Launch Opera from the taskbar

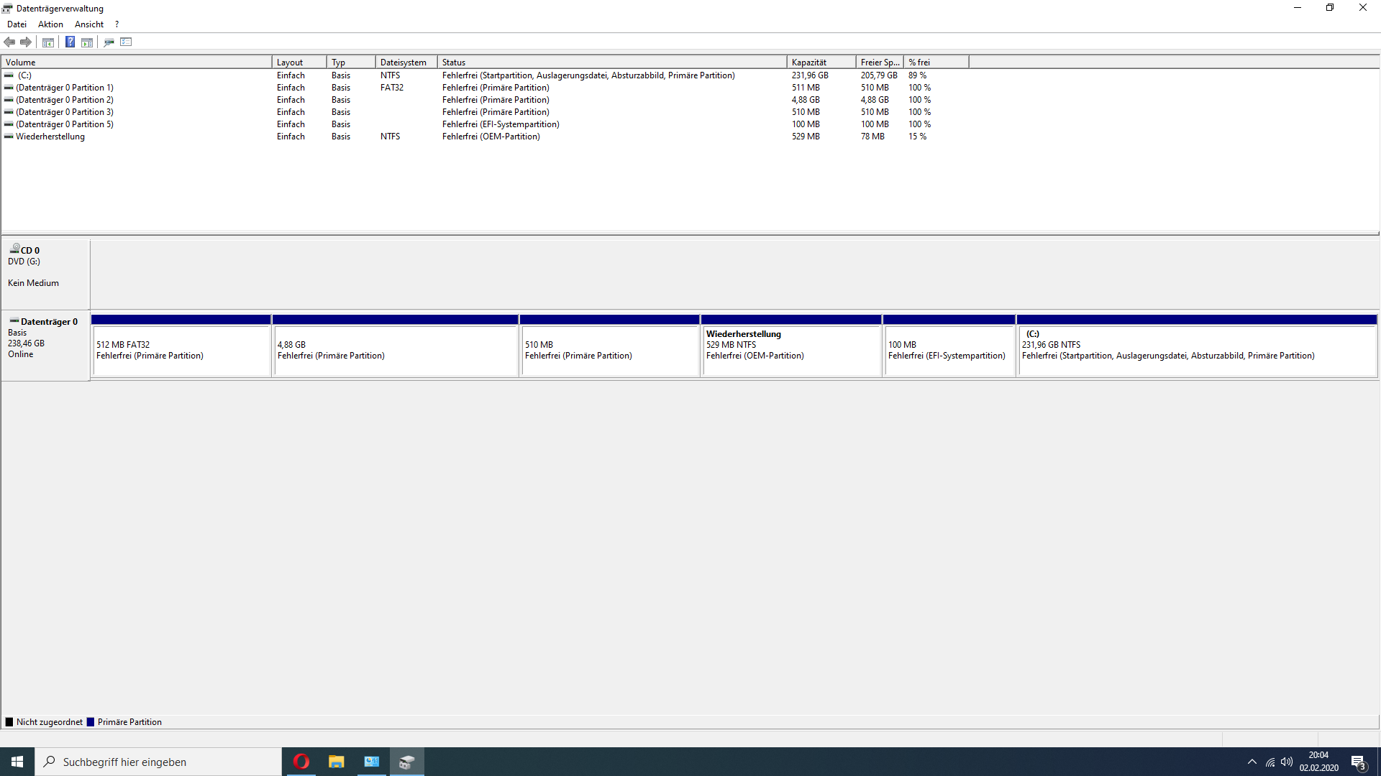point(301,762)
